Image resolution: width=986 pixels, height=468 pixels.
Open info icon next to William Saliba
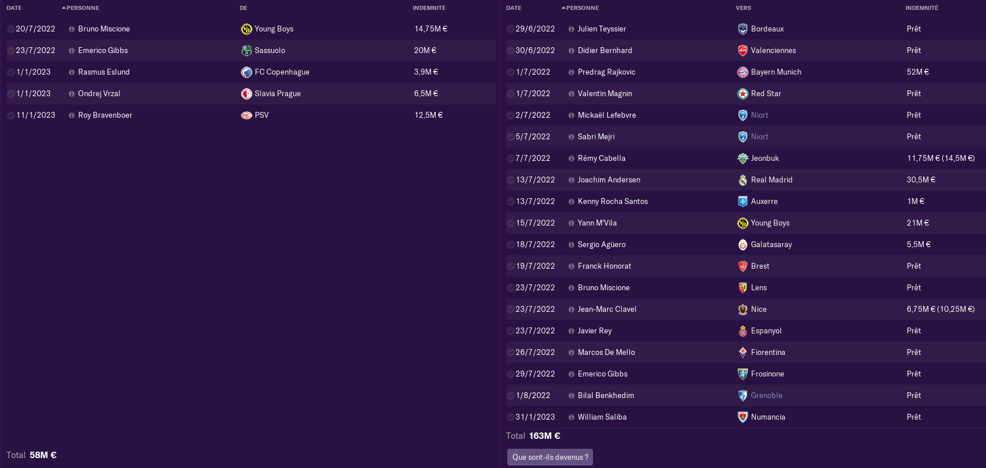click(571, 417)
